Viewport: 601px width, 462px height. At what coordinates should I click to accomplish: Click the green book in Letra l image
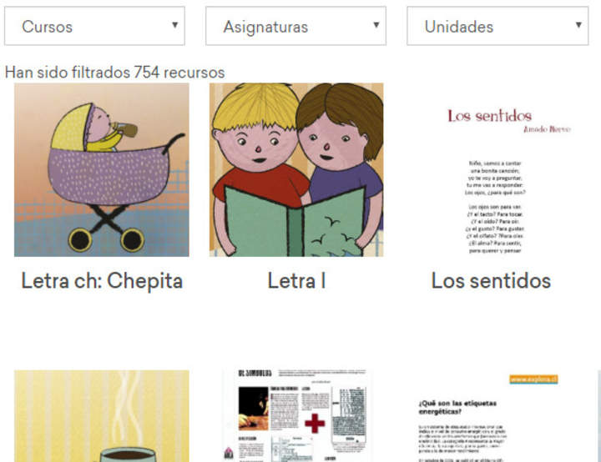(295, 222)
